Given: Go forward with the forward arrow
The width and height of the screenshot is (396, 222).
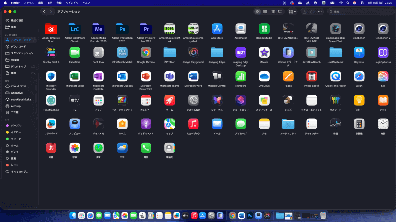Looking at the screenshot, I should point(51,12).
